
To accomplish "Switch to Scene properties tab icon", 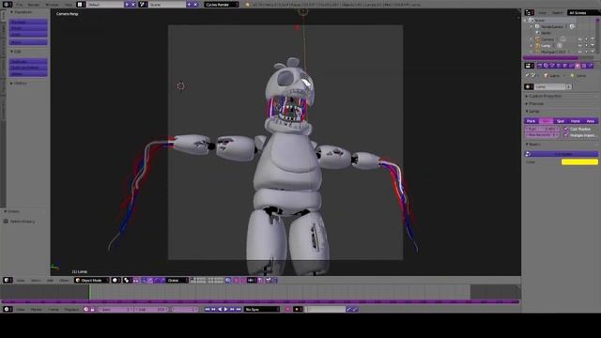I will tap(552, 66).
